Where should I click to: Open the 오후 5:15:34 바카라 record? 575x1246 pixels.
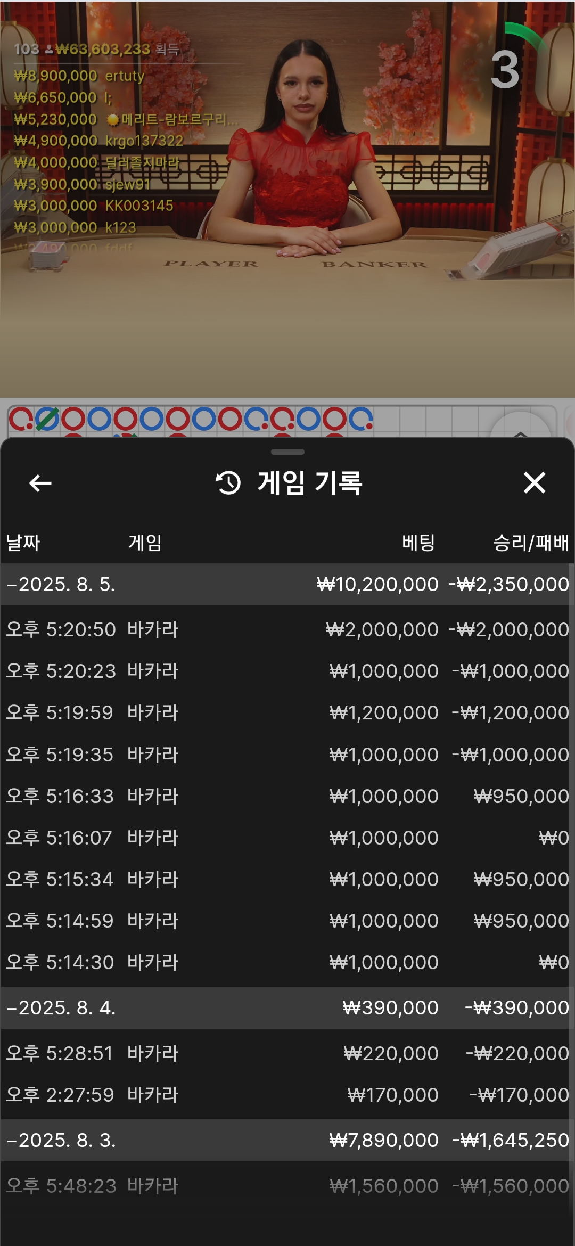(x=287, y=879)
